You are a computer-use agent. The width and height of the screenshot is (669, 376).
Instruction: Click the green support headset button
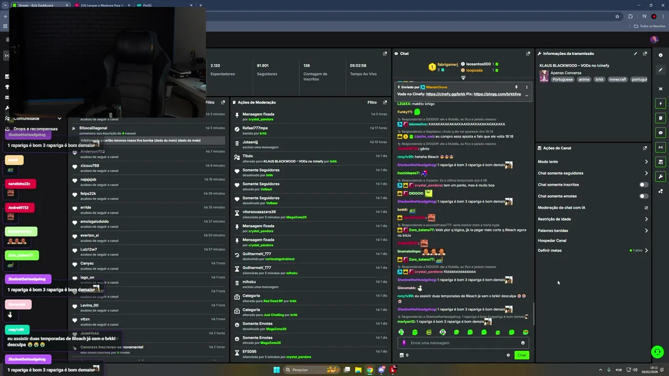658,352
